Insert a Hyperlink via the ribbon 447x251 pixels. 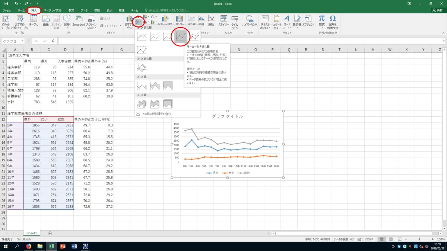(250, 21)
